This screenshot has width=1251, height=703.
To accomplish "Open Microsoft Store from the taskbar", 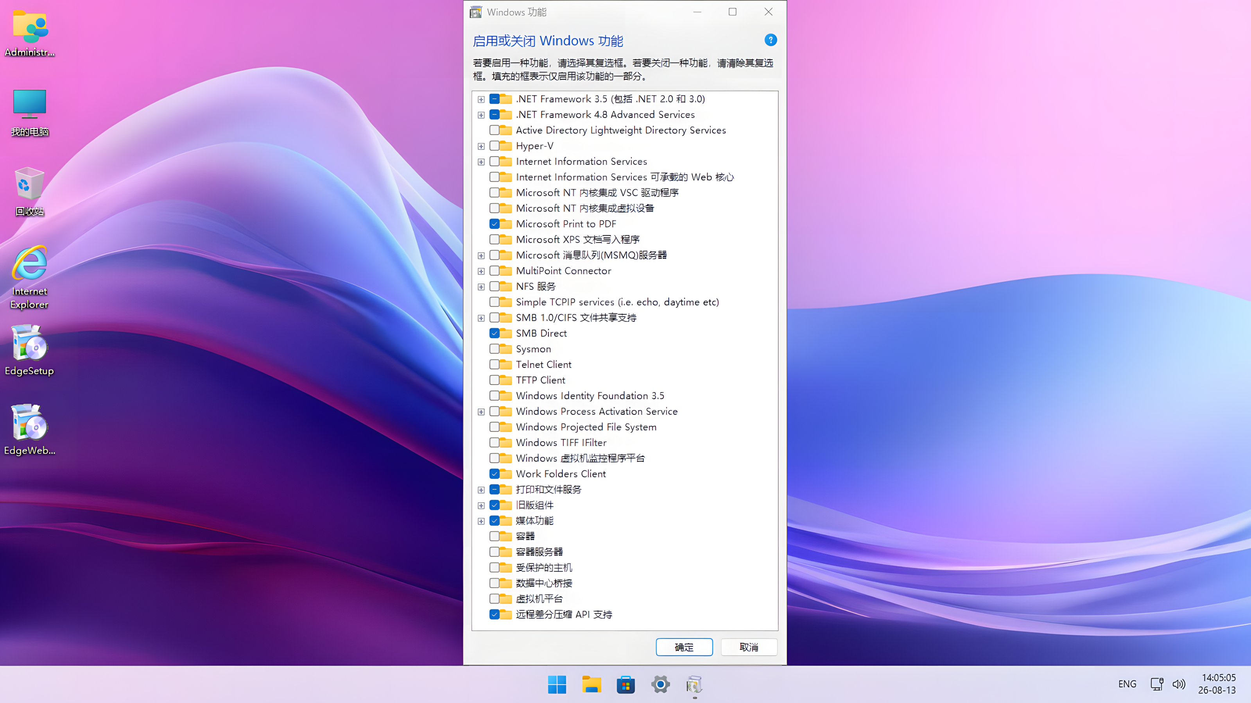I will pos(626,685).
